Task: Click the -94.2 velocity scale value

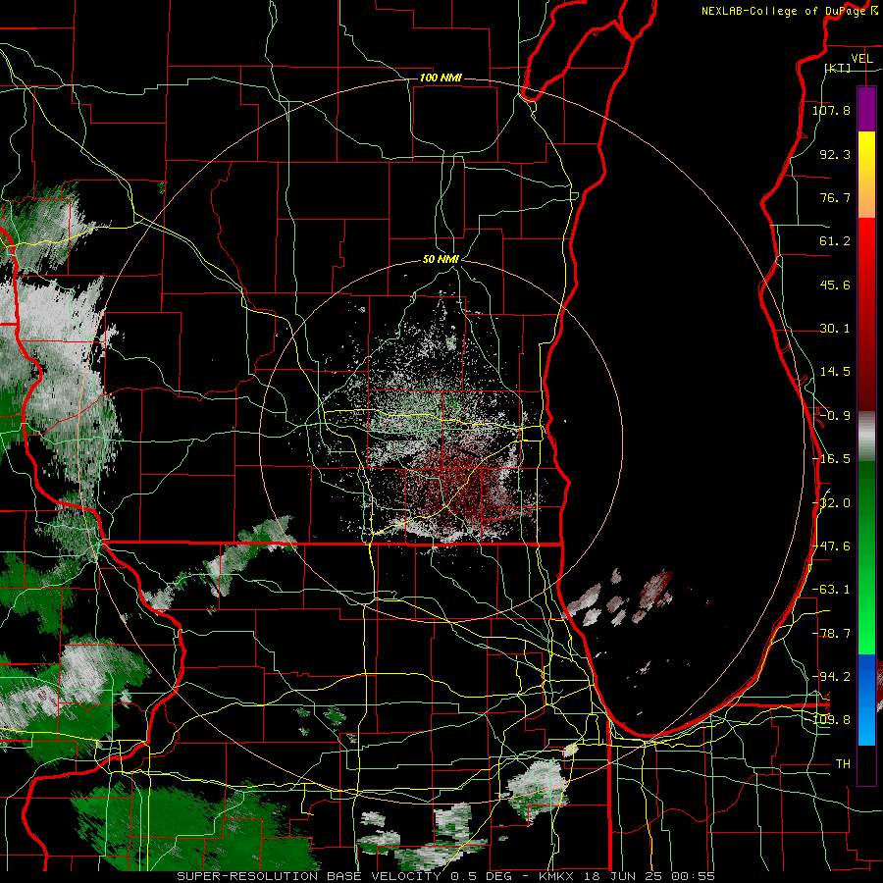Action: click(831, 677)
